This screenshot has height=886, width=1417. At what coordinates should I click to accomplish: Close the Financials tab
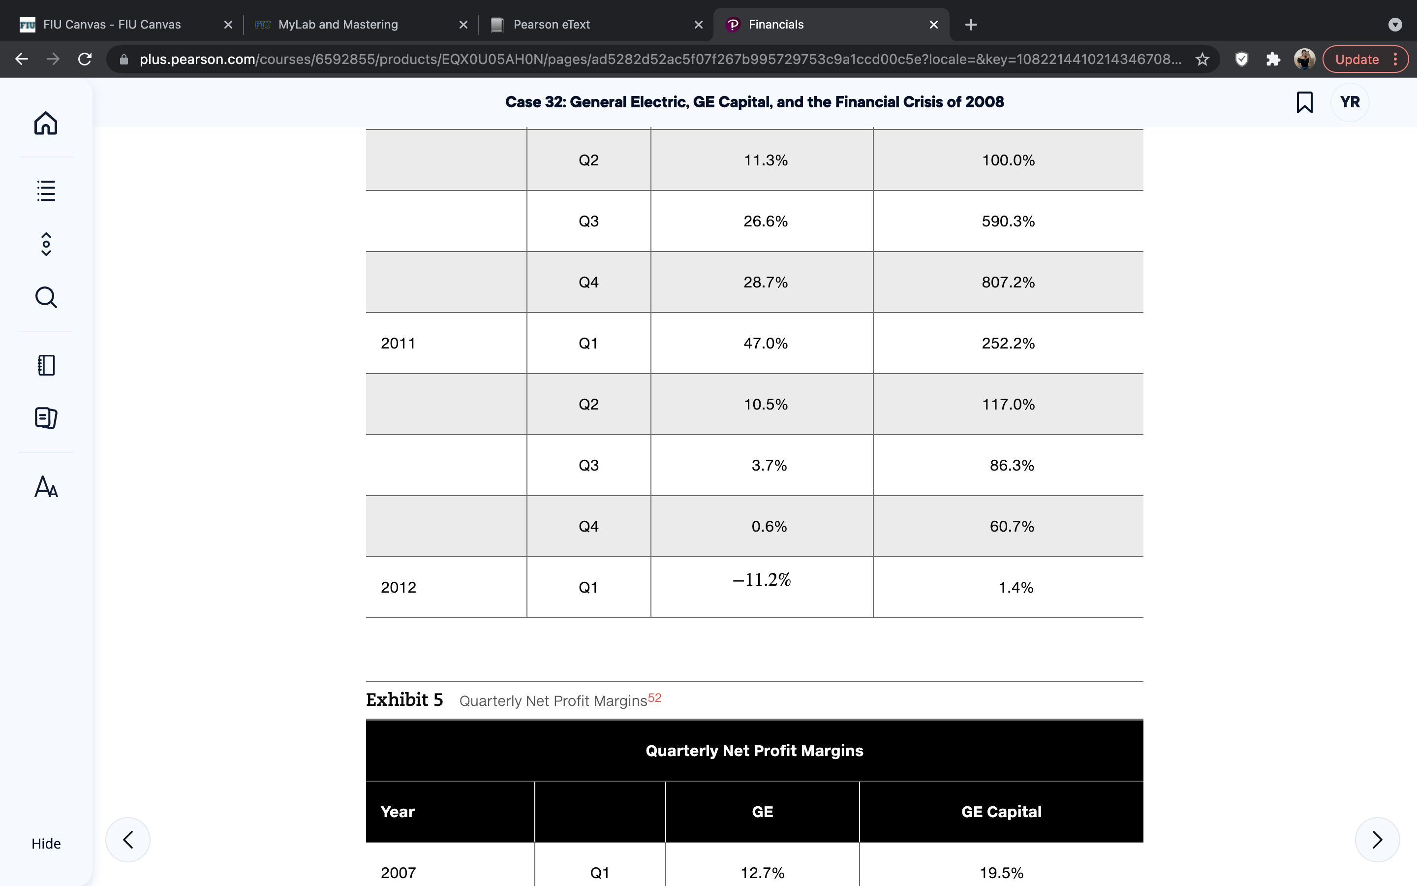[934, 25]
